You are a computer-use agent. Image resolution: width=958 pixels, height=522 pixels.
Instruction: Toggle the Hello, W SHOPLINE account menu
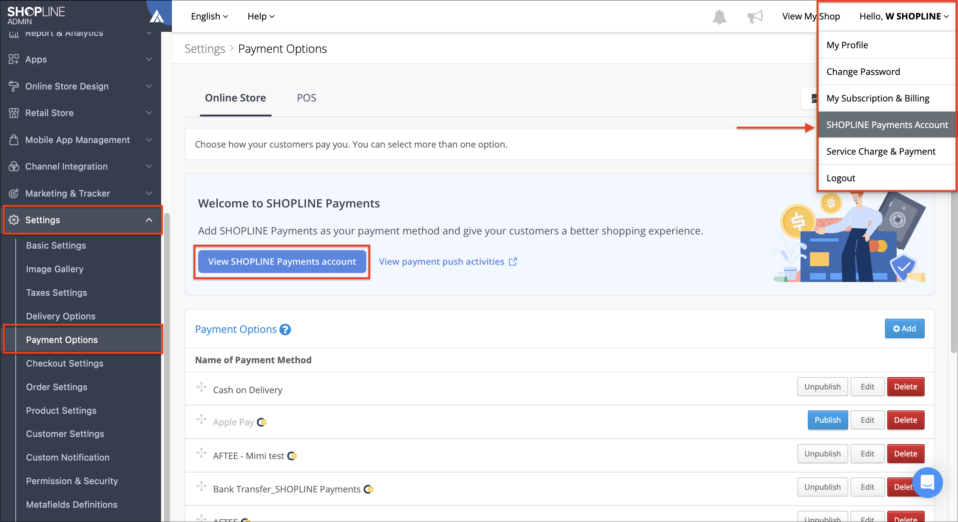pyautogui.click(x=904, y=16)
